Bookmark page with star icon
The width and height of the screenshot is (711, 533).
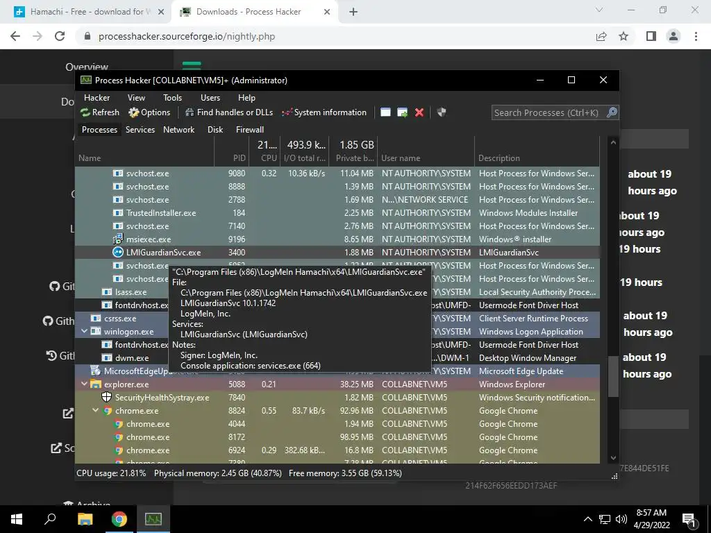tap(624, 36)
